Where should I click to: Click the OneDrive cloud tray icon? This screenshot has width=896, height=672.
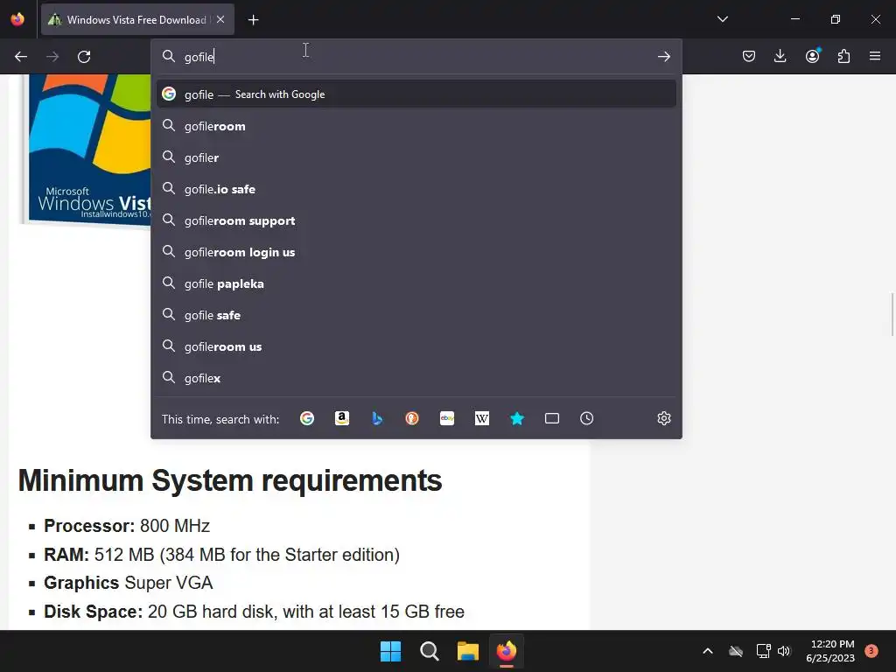click(736, 651)
